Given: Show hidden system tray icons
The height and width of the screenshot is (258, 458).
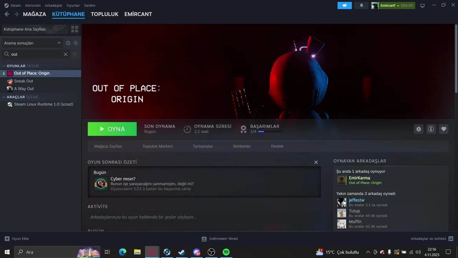Looking at the screenshot, I should (x=369, y=252).
